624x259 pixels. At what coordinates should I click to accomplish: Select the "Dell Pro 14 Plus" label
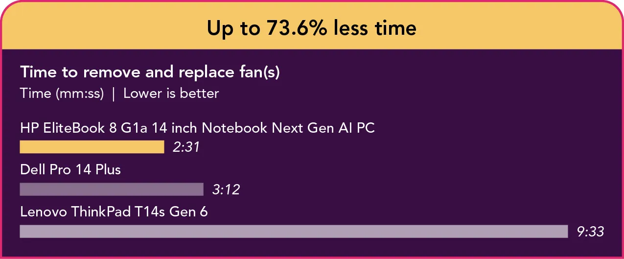click(x=70, y=170)
